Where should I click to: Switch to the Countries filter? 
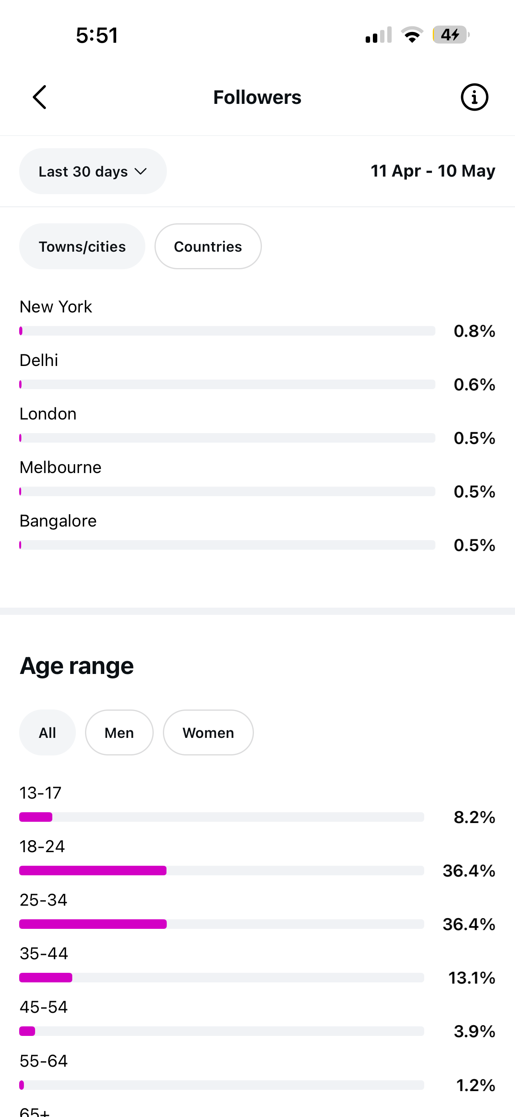click(208, 246)
